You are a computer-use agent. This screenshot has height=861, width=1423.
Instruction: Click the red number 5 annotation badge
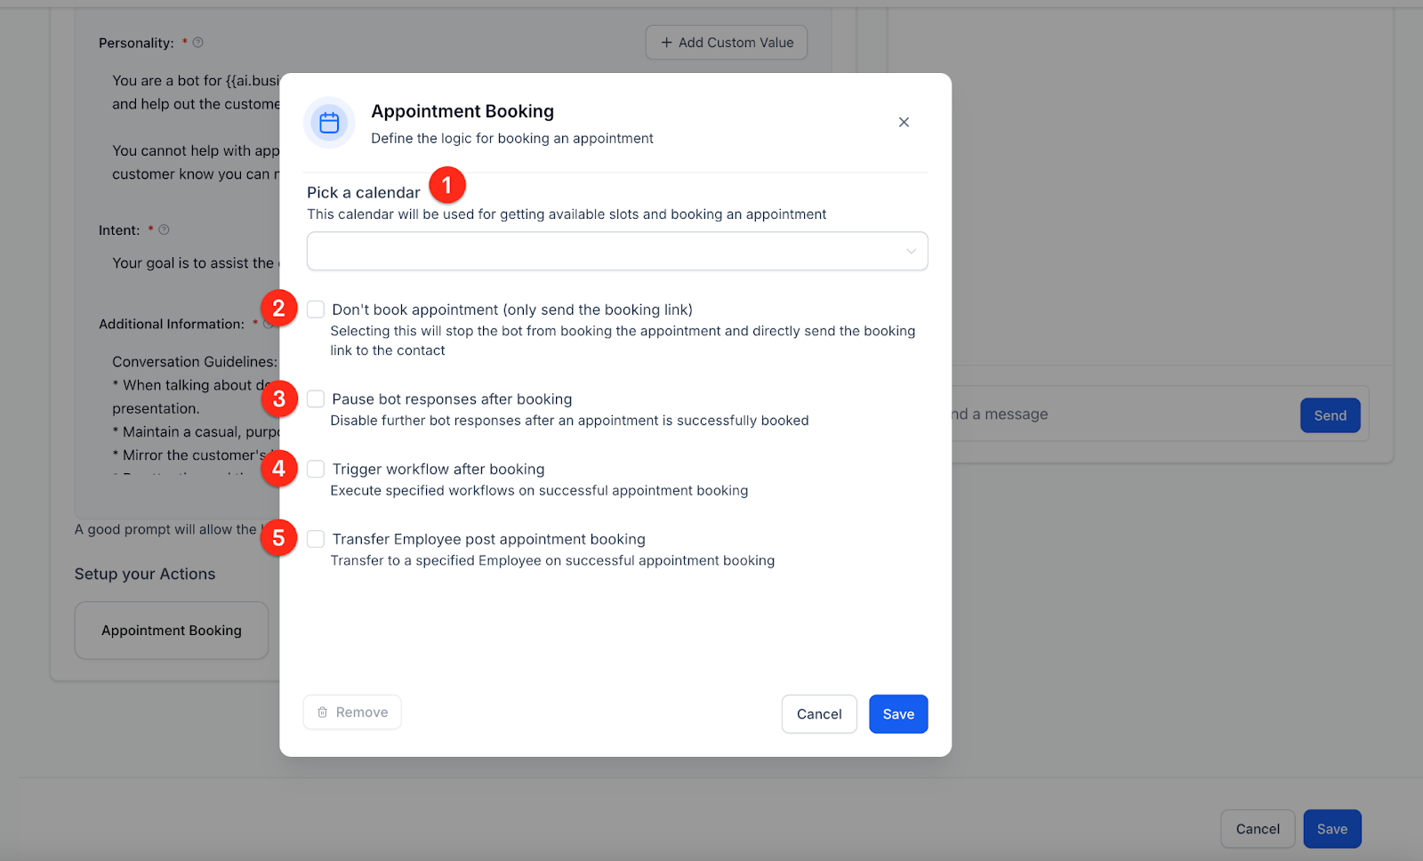coord(279,538)
